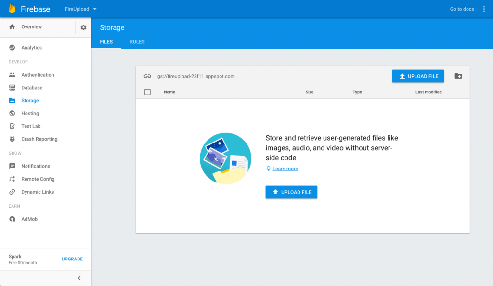The width and height of the screenshot is (493, 286).
Task: Click the Last modified column header
Action: point(428,92)
